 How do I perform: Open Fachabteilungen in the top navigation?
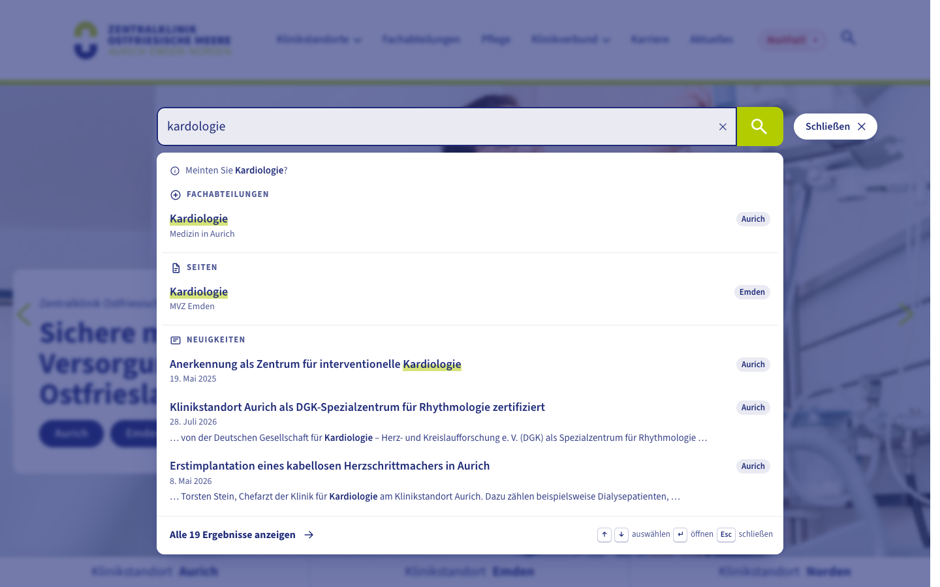tap(421, 40)
